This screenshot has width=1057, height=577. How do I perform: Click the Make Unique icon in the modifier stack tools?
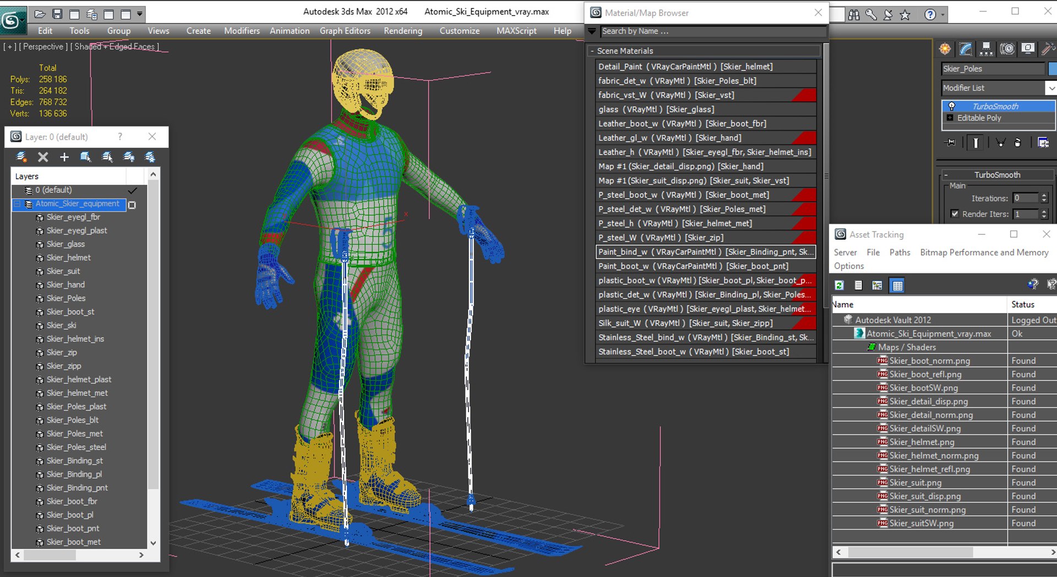click(1001, 142)
